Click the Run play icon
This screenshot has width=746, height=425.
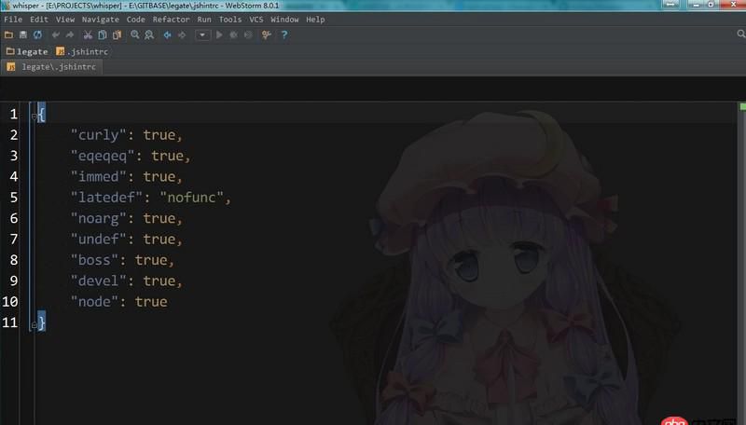(219, 34)
